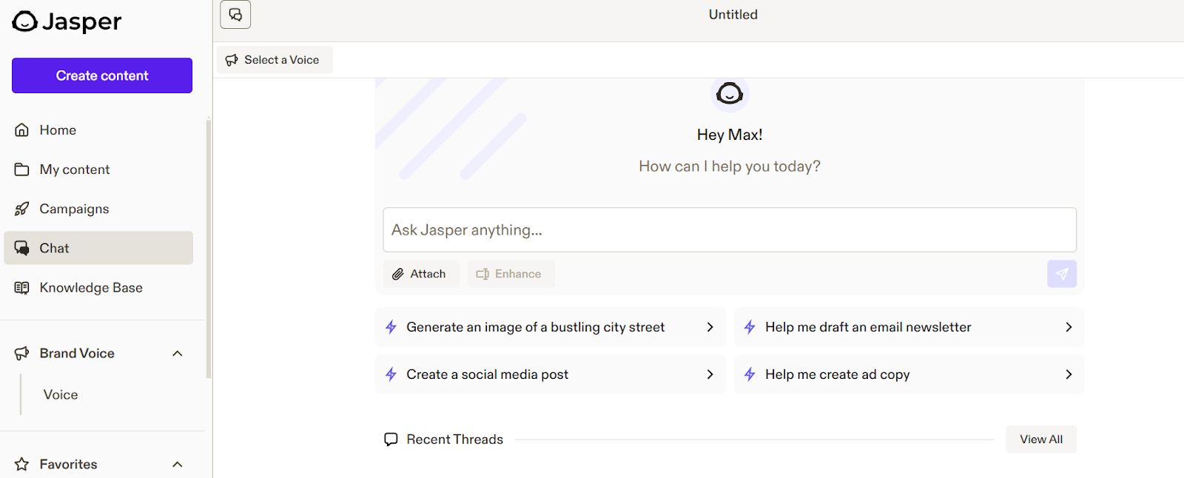Click the My content folder icon
Image resolution: width=1184 pixels, height=478 pixels.
click(22, 169)
